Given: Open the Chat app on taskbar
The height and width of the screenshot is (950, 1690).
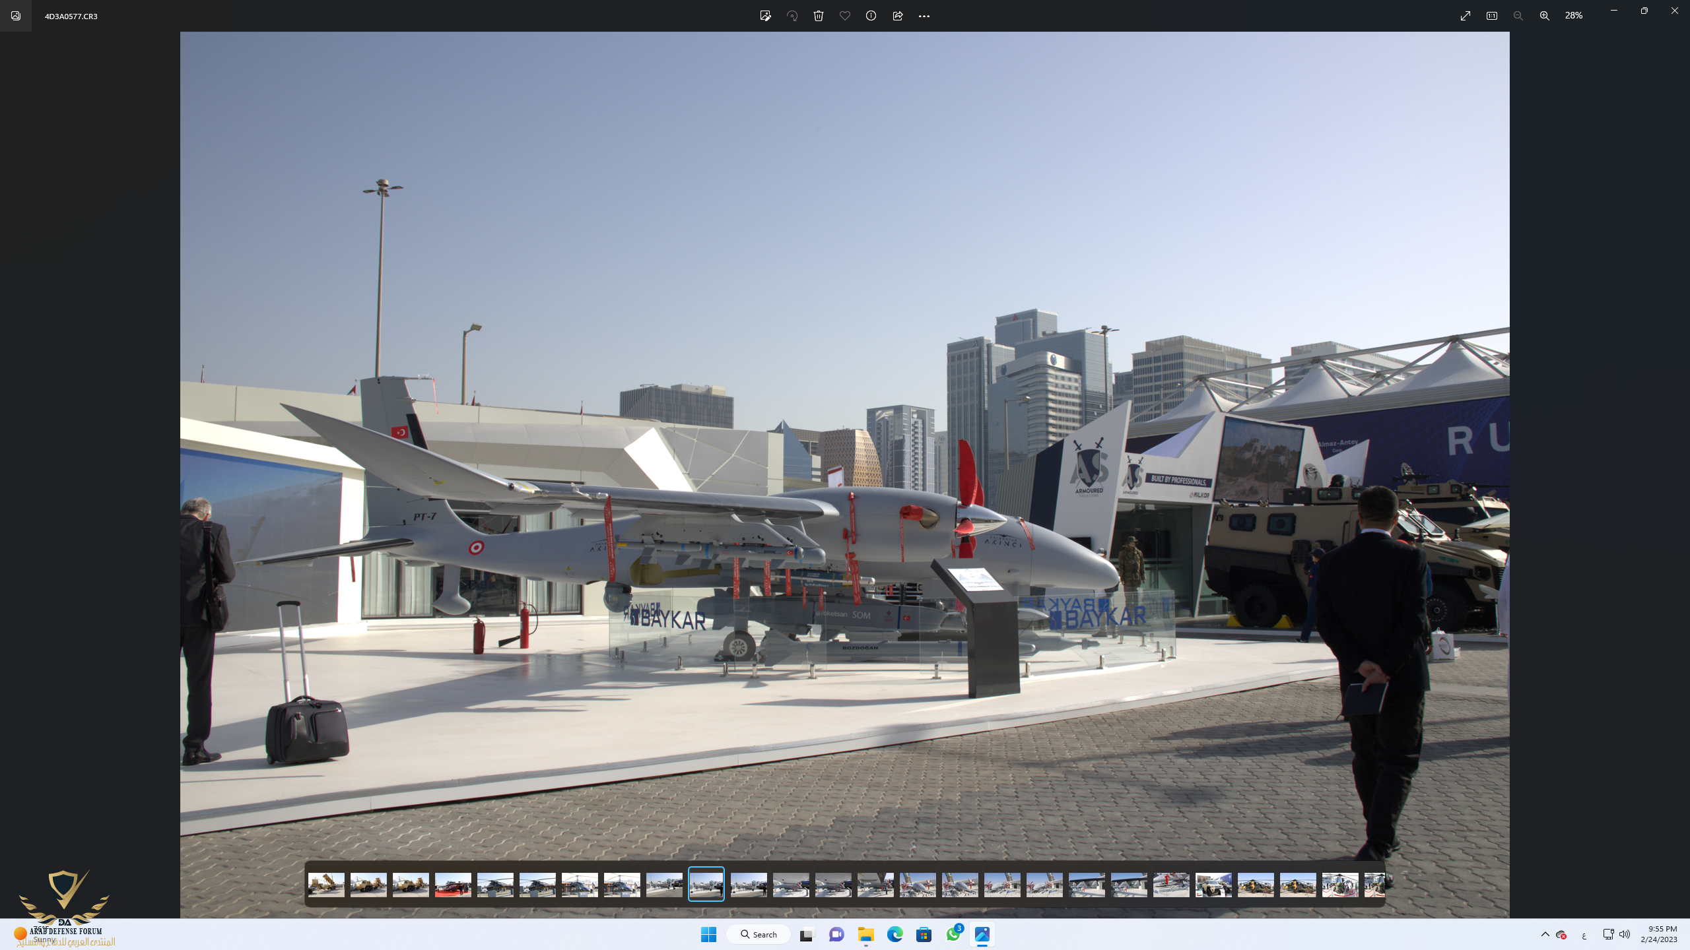Looking at the screenshot, I should 836,934.
